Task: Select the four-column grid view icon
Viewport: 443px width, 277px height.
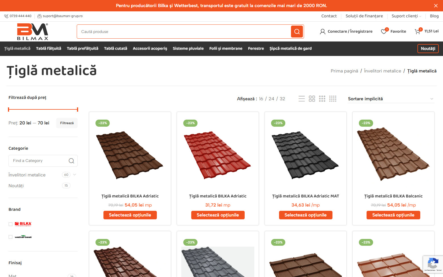Action: tap(333, 99)
